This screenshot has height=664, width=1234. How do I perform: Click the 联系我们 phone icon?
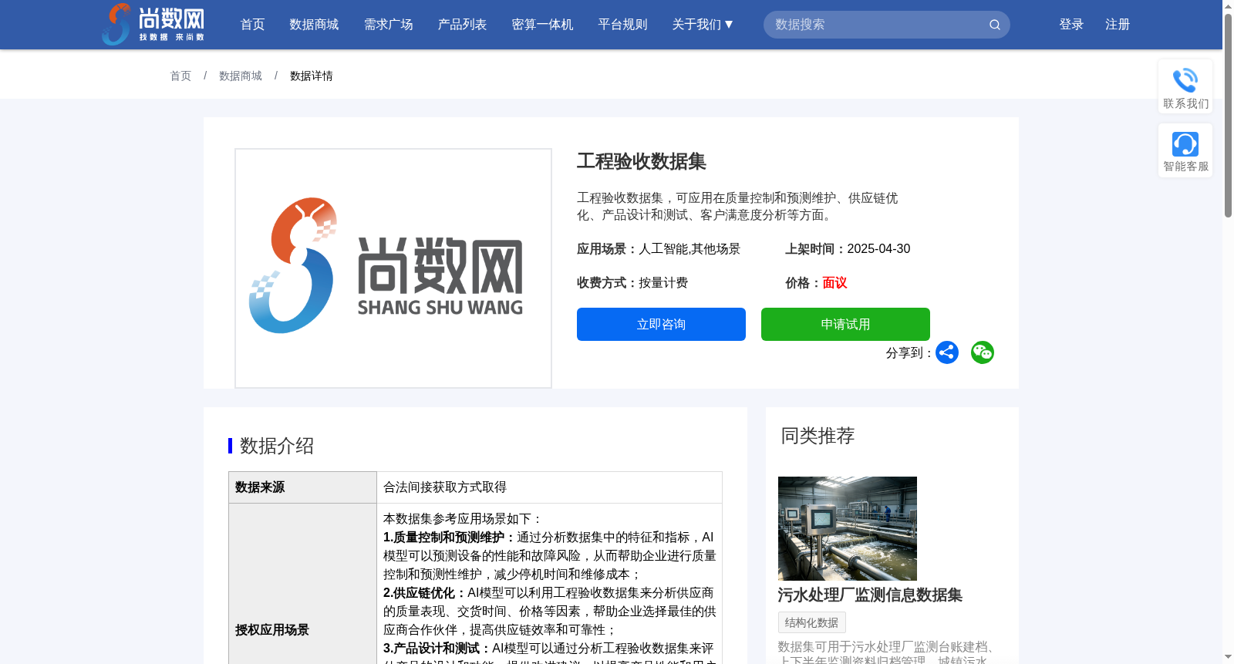(x=1185, y=80)
